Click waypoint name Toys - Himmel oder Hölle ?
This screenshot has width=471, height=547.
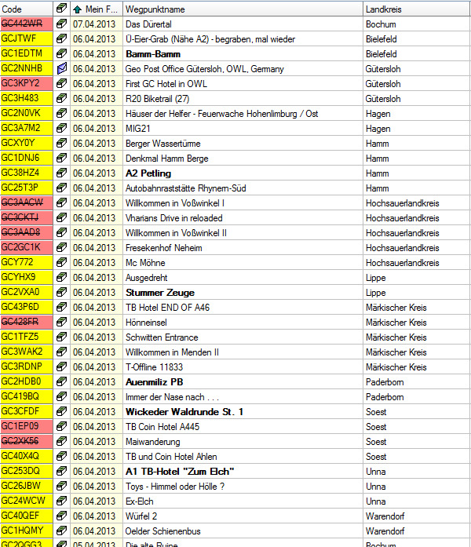[175, 487]
